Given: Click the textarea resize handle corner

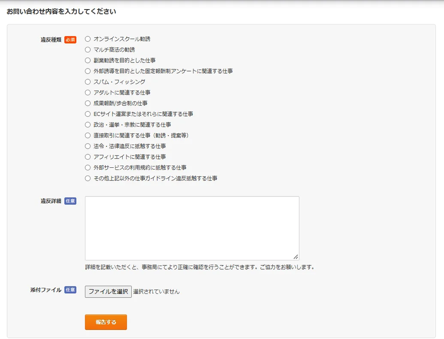Looking at the screenshot, I should (x=296, y=257).
